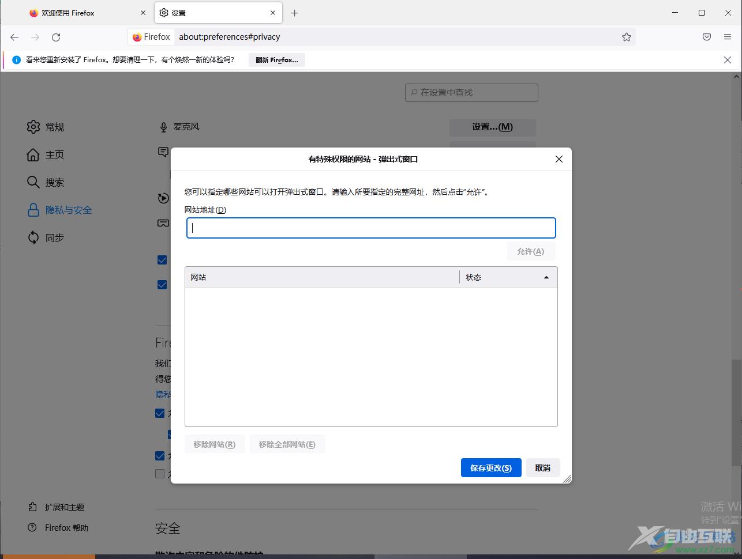Click 移除网站 button
742x559 pixels.
[215, 444]
